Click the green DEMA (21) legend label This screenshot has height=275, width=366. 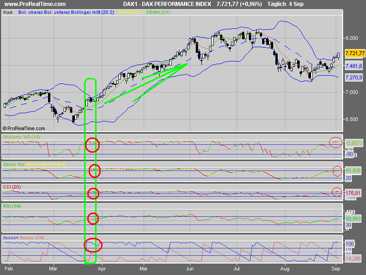[x=158, y=12]
